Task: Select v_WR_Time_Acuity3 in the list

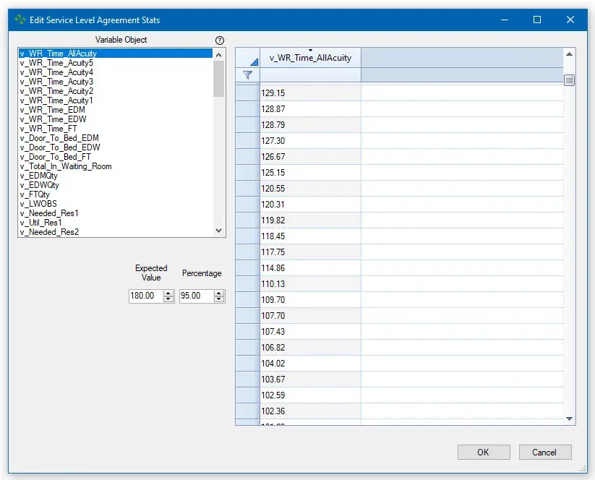Action: tap(116, 82)
